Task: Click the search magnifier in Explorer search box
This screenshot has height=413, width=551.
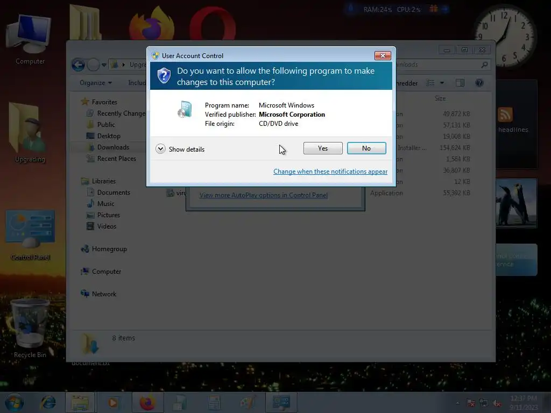Action: pyautogui.click(x=485, y=65)
